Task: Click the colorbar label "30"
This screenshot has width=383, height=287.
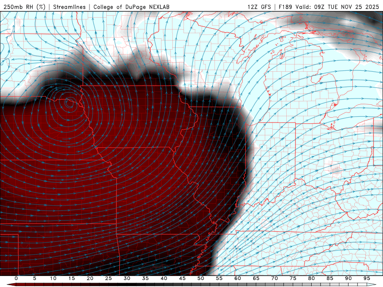Action: coord(127,278)
